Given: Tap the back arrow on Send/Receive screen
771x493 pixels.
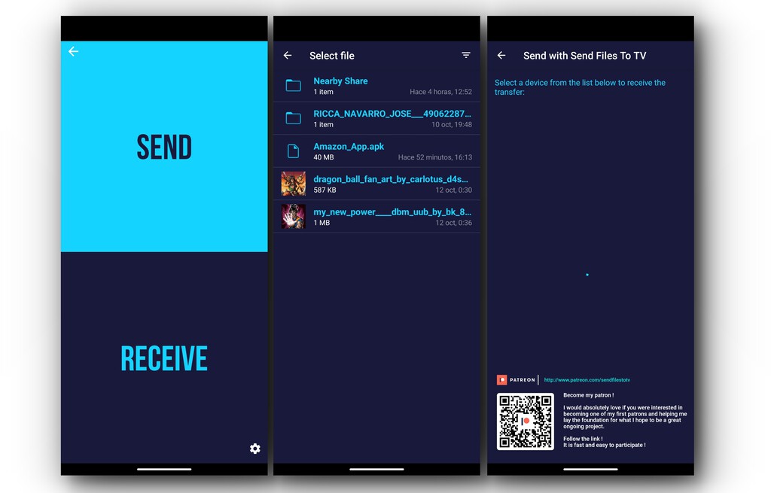Looking at the screenshot, I should click(73, 52).
